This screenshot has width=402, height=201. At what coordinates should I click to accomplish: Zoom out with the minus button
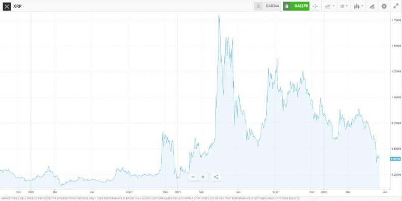pyautogui.click(x=193, y=177)
